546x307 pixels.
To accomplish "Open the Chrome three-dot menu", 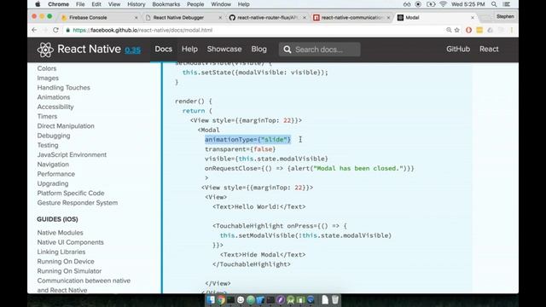I will pos(512,31).
